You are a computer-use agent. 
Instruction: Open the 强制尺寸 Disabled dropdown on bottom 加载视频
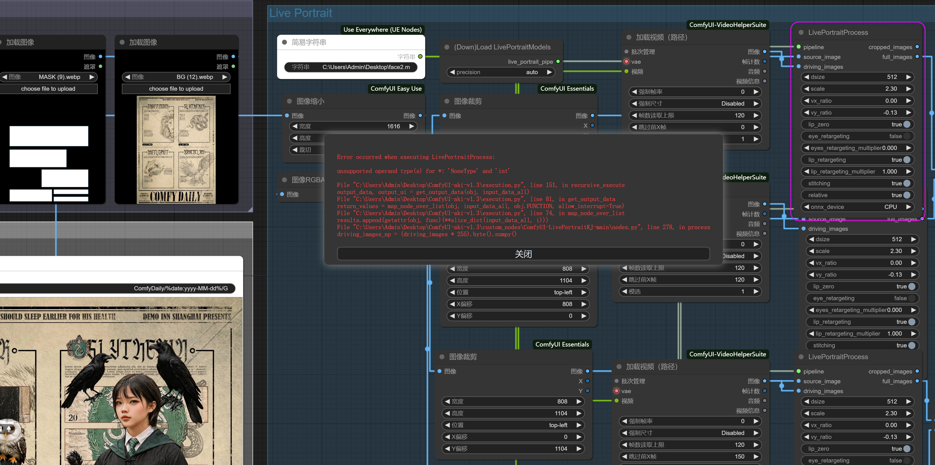tap(690, 433)
